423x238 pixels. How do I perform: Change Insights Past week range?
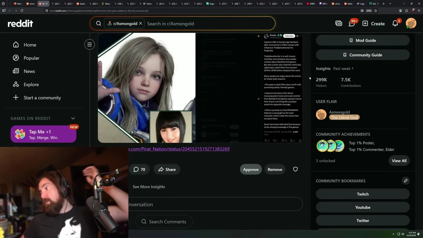343,68
